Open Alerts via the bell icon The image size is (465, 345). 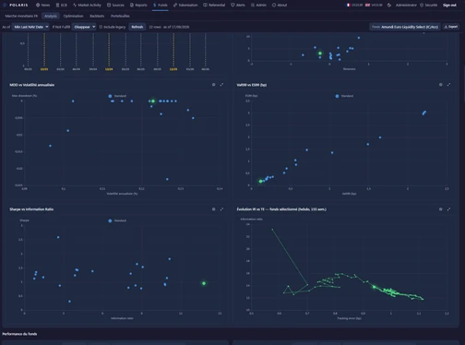[232, 5]
